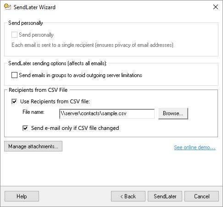Click into the CSV File name field
Image resolution: width=223 pixels, height=207 pixels.
(x=107, y=114)
